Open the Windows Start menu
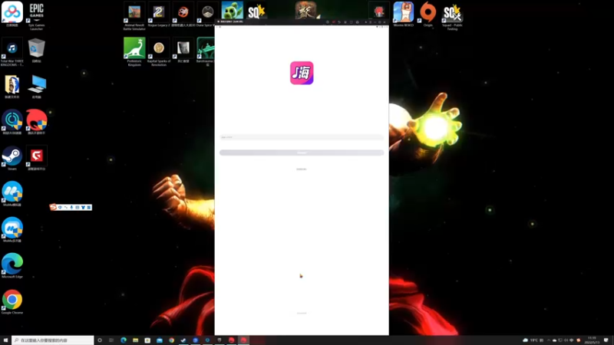This screenshot has height=345, width=614. click(x=5, y=340)
